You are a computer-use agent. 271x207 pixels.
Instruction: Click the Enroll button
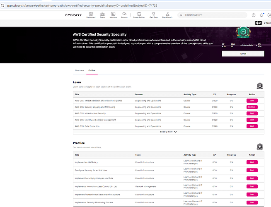pos(243,54)
